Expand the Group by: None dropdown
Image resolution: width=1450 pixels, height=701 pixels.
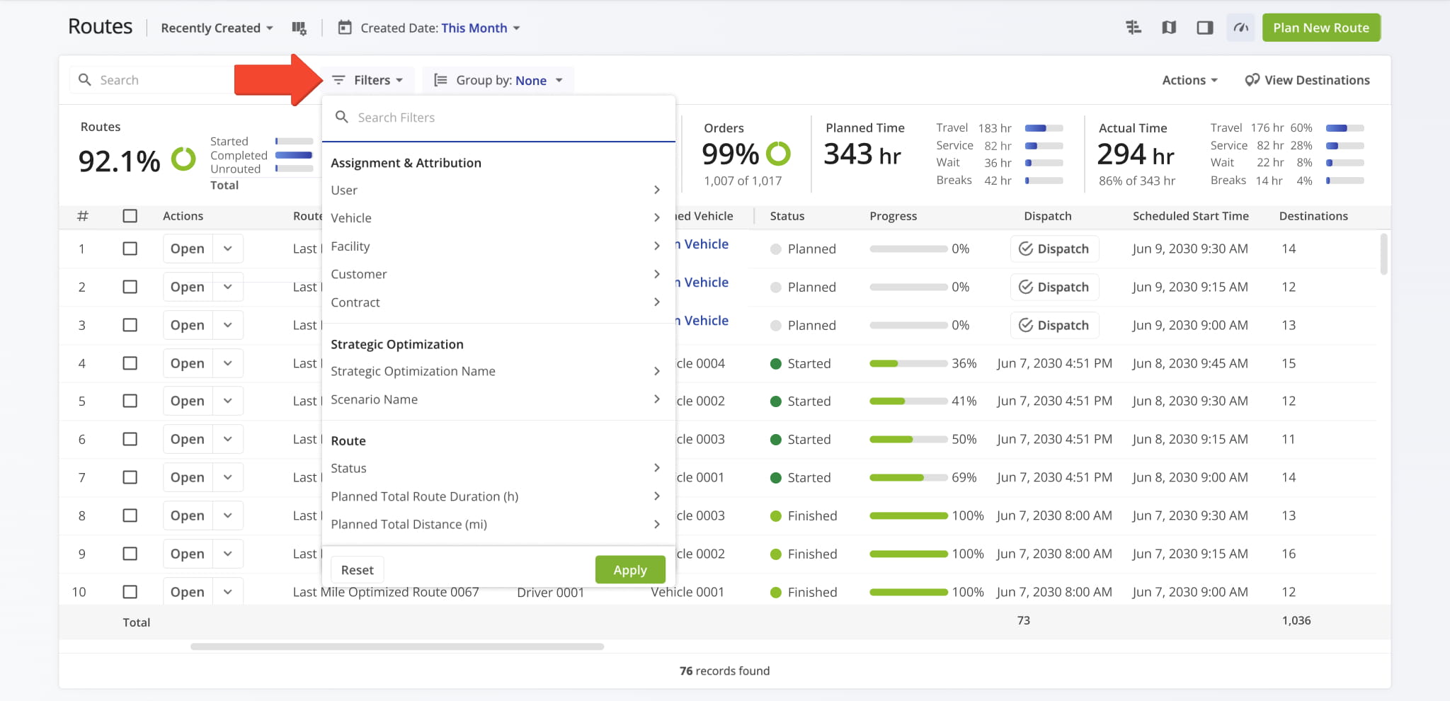pos(498,80)
